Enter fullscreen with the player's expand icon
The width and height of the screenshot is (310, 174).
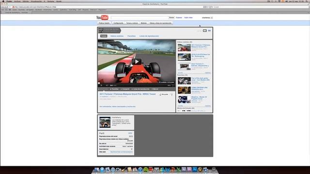[173, 86]
